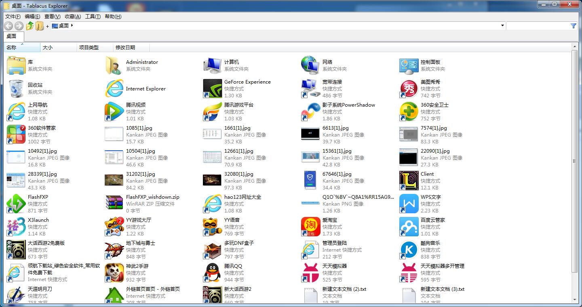Select the 31202[1].jpg thumbnail
Viewport: 582px width, 307px height.
click(x=114, y=180)
